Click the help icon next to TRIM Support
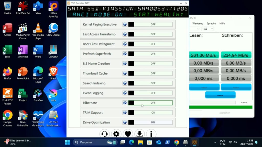 pos(125,112)
